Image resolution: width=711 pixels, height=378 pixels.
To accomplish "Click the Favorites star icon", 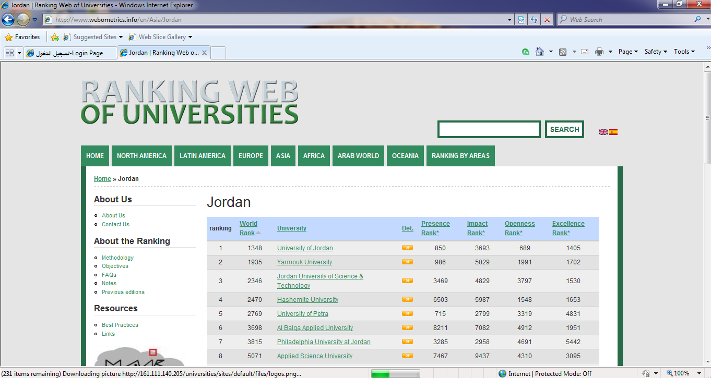I will [8, 37].
